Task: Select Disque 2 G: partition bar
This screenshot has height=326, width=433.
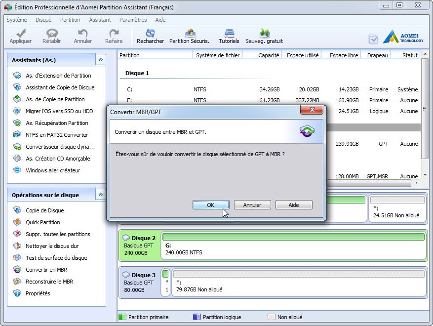Action: click(294, 245)
